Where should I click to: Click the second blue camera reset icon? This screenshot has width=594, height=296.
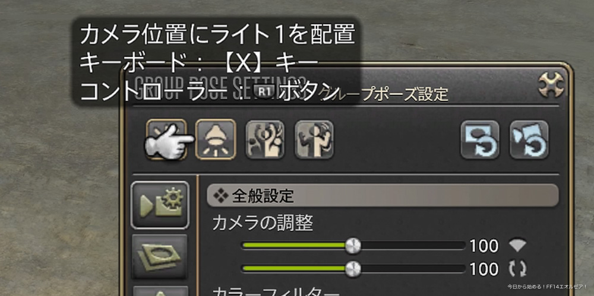529,139
